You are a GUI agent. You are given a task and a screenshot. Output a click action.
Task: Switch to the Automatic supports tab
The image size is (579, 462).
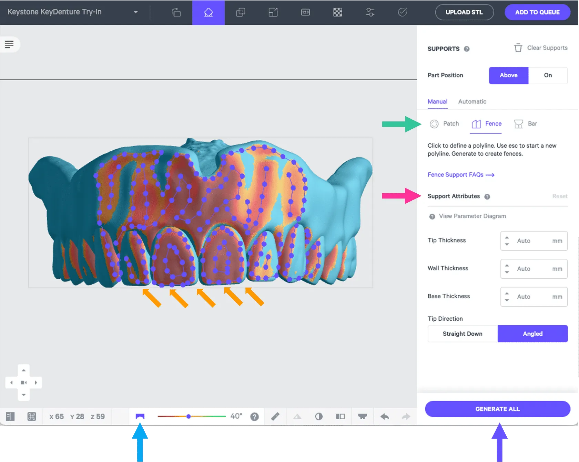click(x=472, y=101)
